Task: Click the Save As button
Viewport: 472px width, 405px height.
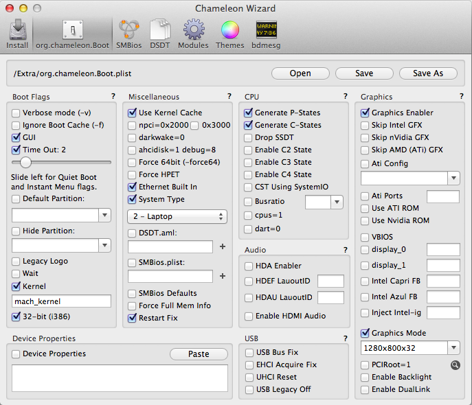Action: (427, 73)
